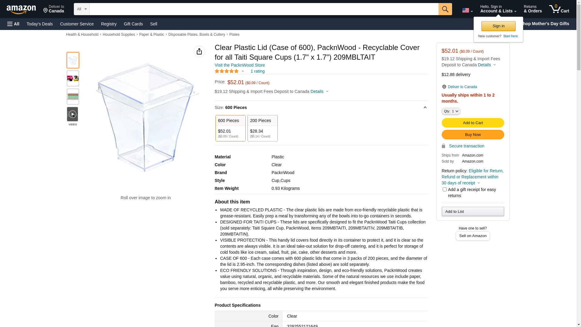Check the gift receipt checkbox
The image size is (581, 327).
[x=444, y=190]
